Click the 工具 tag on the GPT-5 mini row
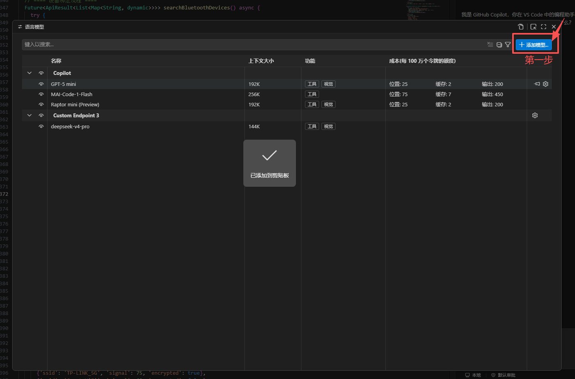The image size is (575, 379). [312, 84]
